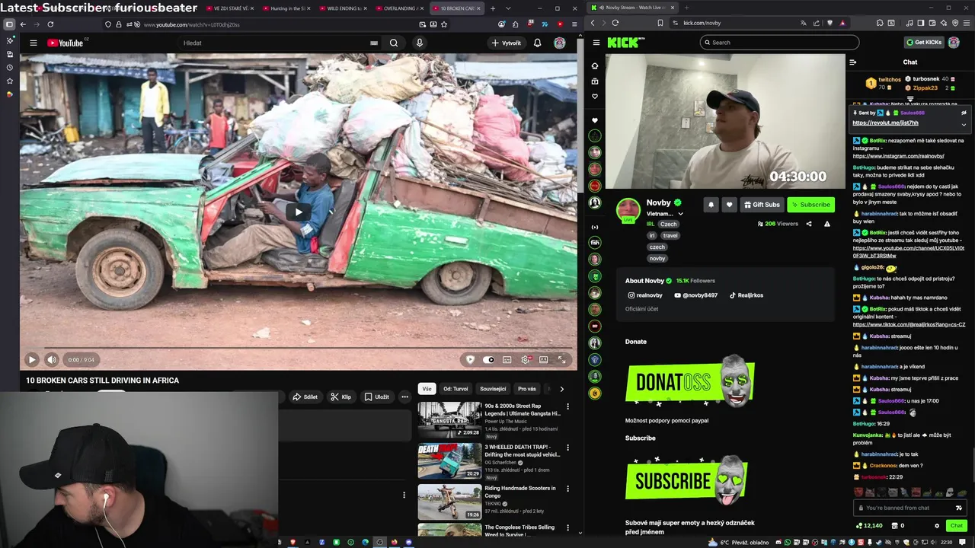975x548 pixels.
Task: Open YouTube notifications bell
Action: point(538,43)
